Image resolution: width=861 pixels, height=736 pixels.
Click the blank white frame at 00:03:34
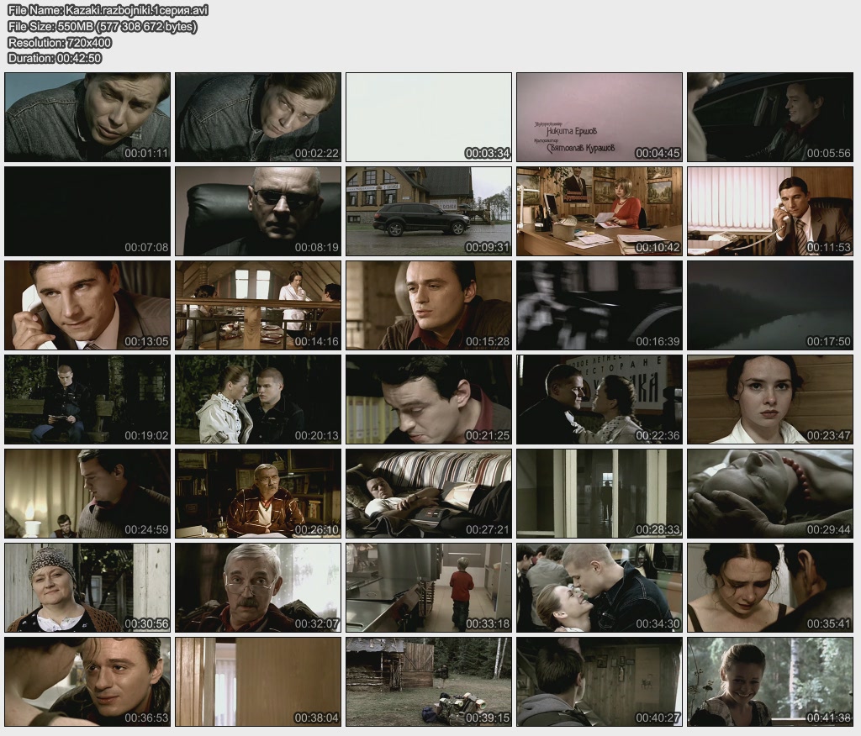pyautogui.click(x=429, y=117)
